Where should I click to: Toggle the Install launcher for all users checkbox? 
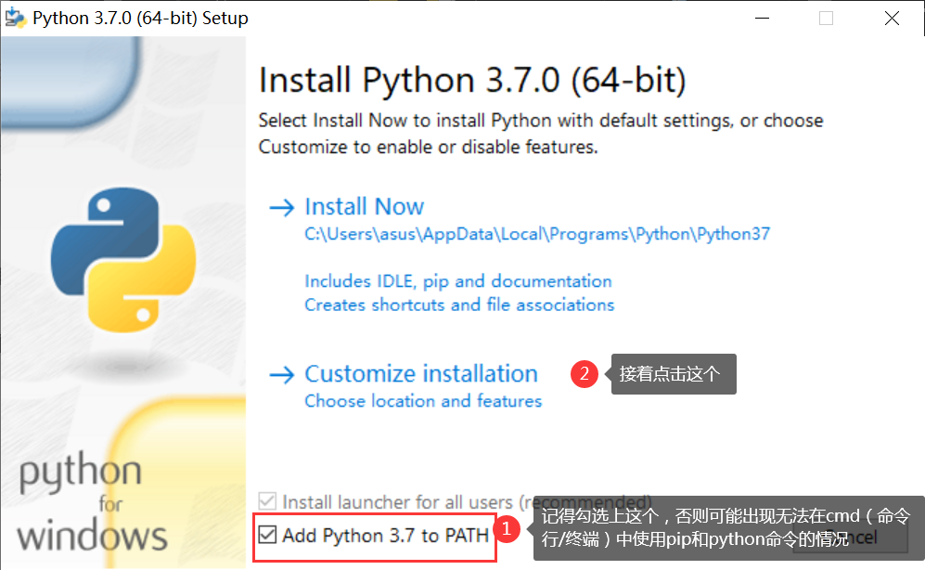(266, 501)
